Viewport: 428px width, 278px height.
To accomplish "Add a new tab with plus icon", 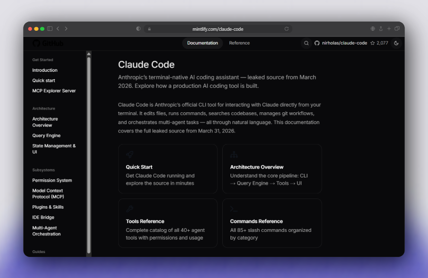I will coord(389,29).
